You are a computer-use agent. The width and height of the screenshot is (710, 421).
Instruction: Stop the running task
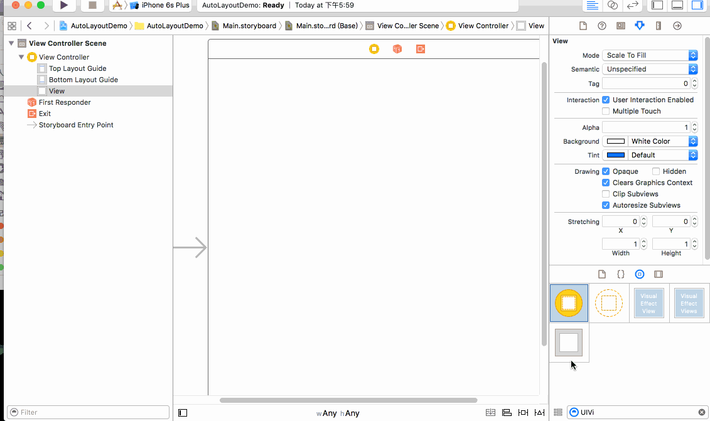point(92,6)
